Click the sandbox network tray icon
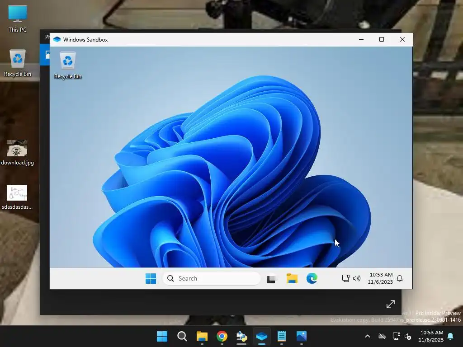Viewport: 463px width, 347px height. 345,278
